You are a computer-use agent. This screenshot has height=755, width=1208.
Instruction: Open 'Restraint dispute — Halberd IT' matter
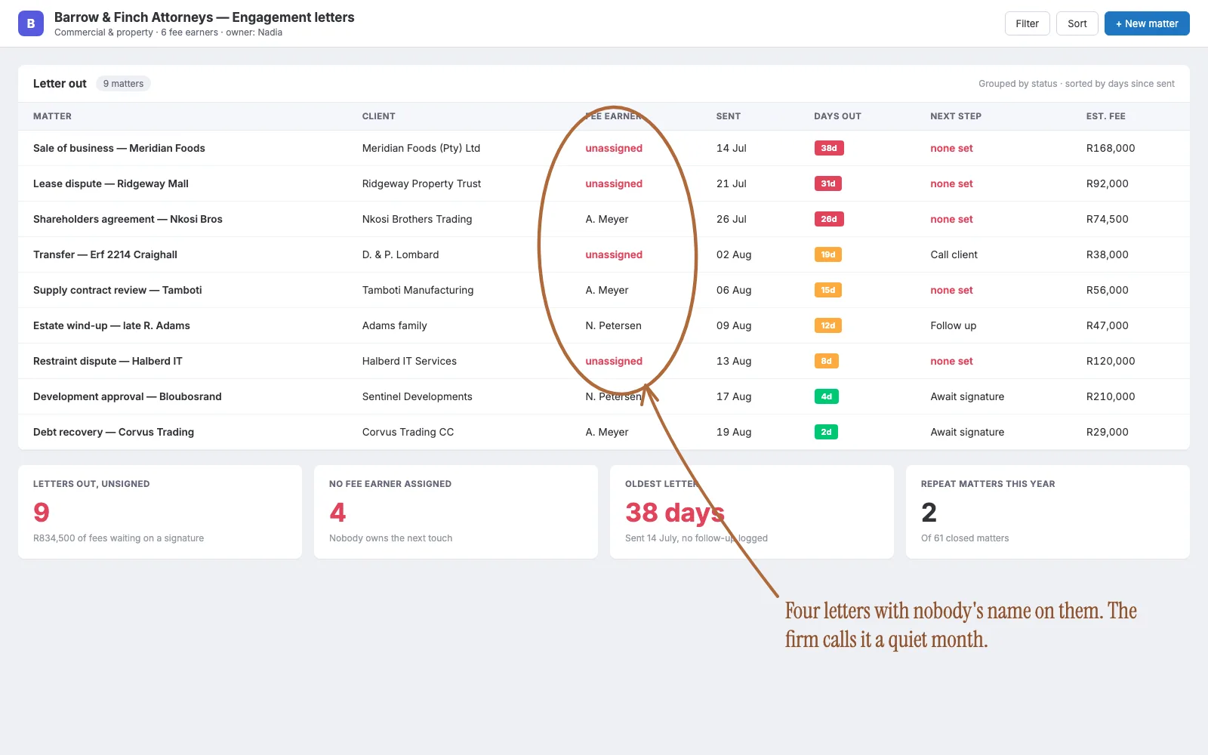pos(108,361)
